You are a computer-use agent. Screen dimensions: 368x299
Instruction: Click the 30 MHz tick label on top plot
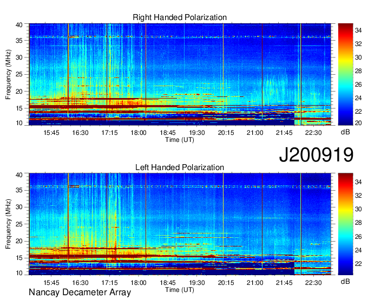pos(19,57)
